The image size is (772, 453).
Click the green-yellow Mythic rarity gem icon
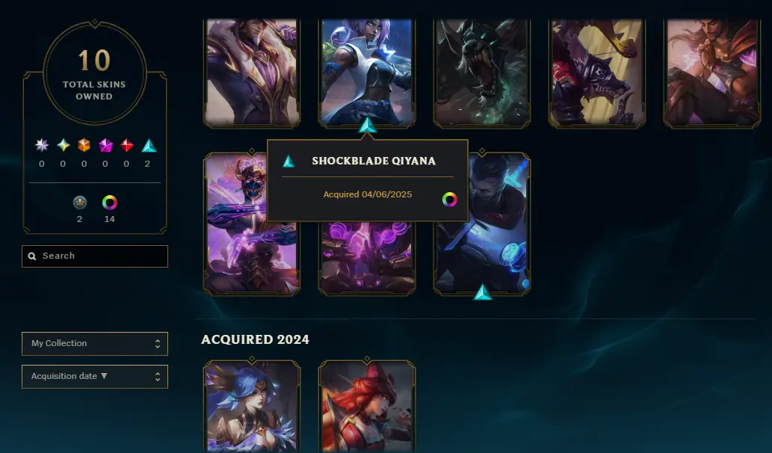point(63,145)
